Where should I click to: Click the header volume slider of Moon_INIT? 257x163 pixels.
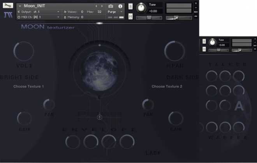(x=179, y=18)
